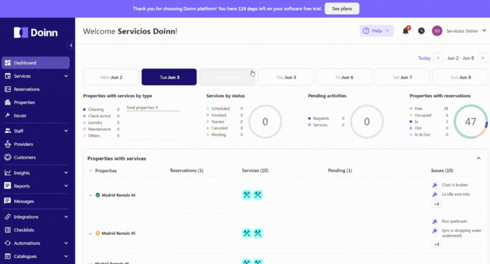490x264 pixels.
Task: Click orange status indicator of Madrid Rentals 45
Action: (x=98, y=233)
